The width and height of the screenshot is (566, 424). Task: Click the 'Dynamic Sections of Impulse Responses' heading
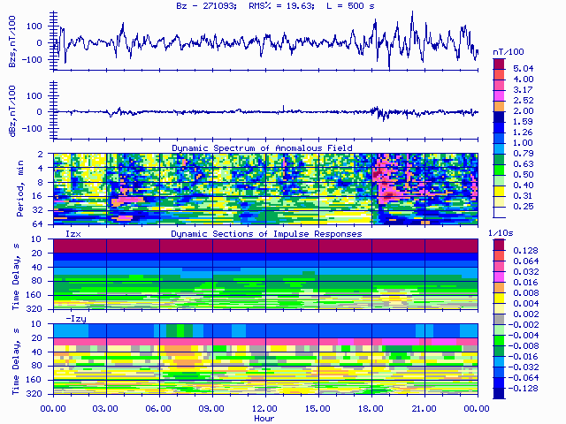[266, 233]
